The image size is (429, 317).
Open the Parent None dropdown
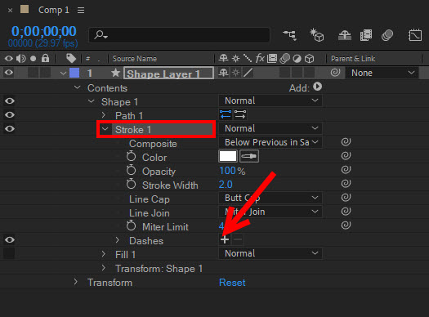[x=382, y=73]
